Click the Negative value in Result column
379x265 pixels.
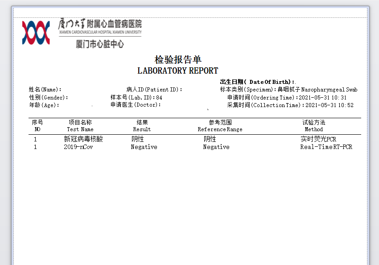click(x=144, y=147)
